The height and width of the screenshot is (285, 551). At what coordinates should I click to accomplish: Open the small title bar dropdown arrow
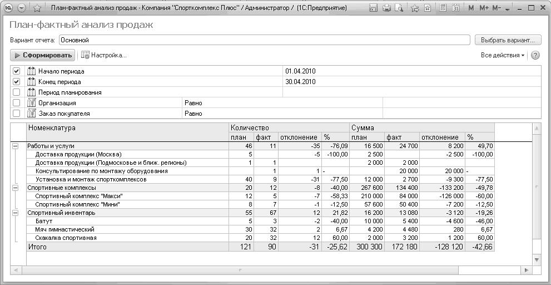point(507,9)
